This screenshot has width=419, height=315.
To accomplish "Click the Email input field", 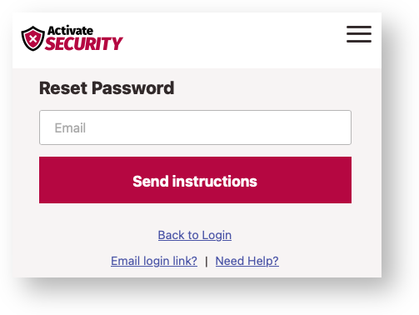I will tap(195, 127).
